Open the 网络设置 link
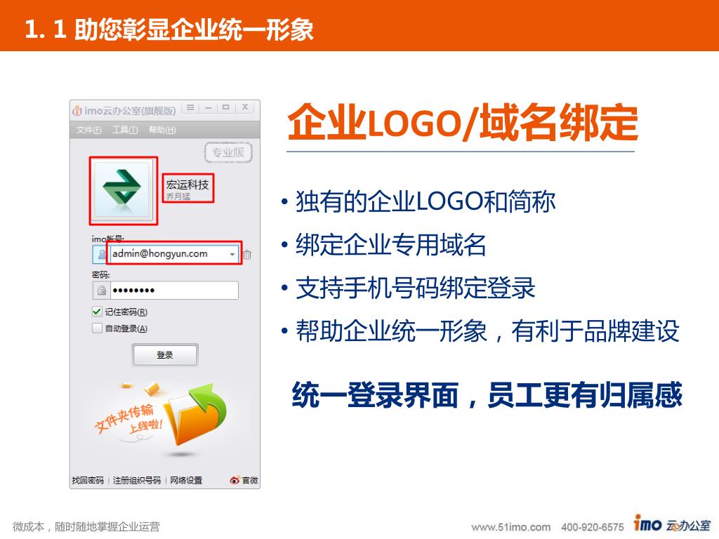The image size is (719, 539). point(185,480)
